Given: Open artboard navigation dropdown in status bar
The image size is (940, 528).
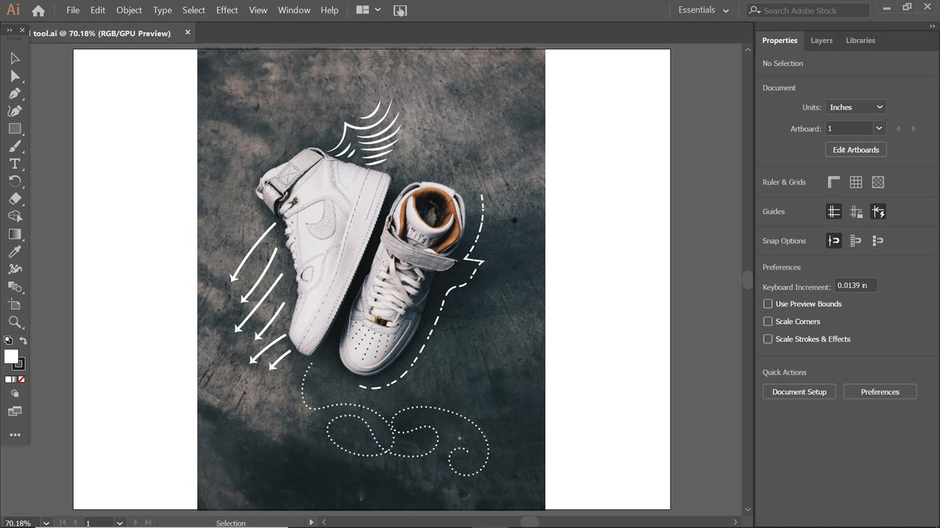Looking at the screenshot, I should click(x=120, y=523).
